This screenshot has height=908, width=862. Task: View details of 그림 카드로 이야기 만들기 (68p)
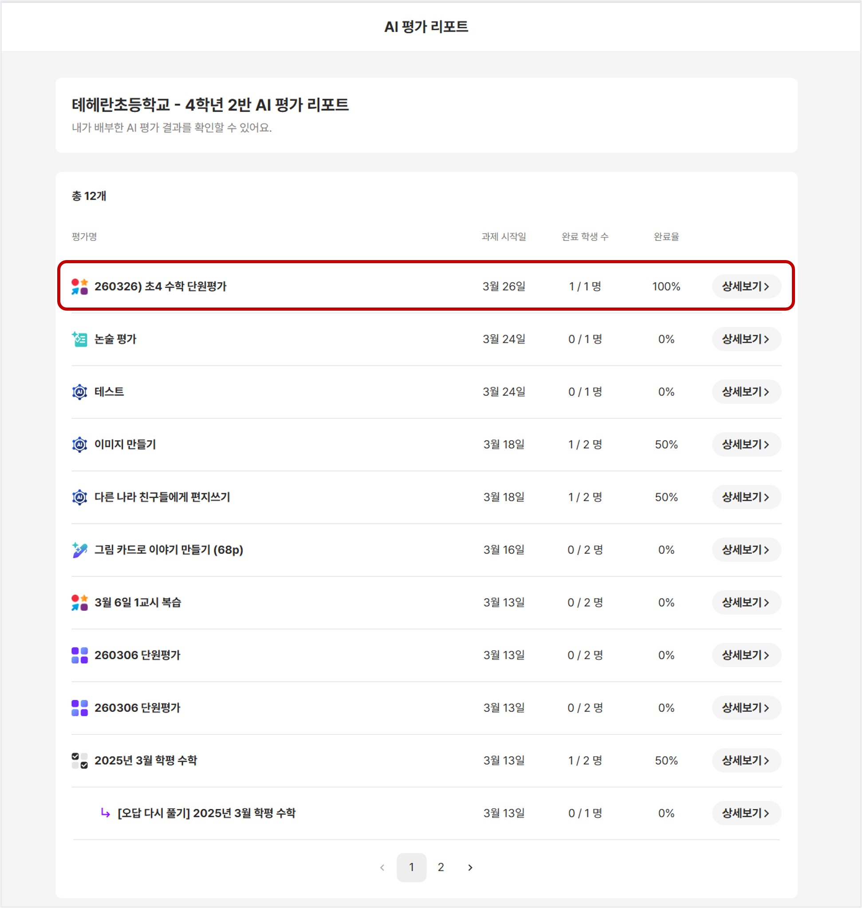pos(746,550)
